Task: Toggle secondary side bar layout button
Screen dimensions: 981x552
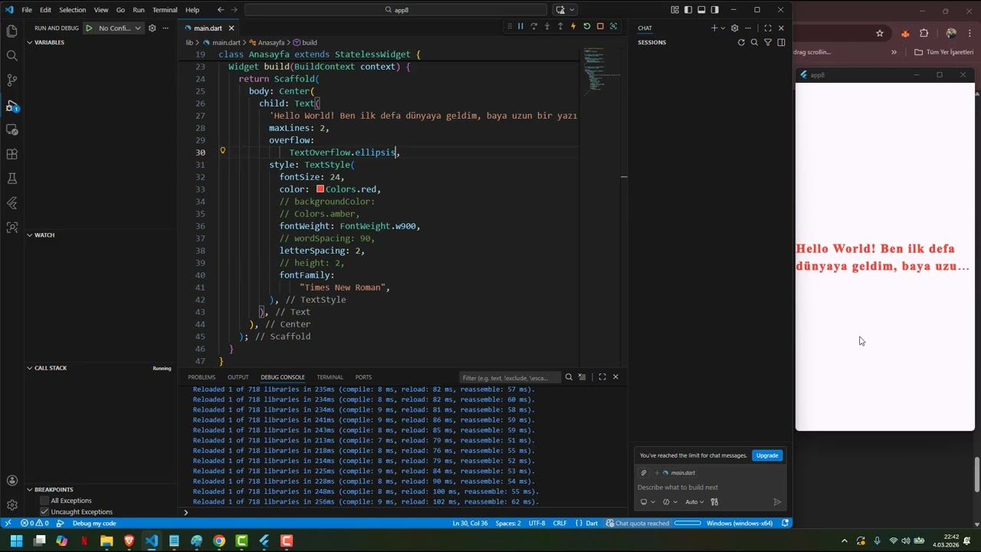Action: (x=715, y=10)
